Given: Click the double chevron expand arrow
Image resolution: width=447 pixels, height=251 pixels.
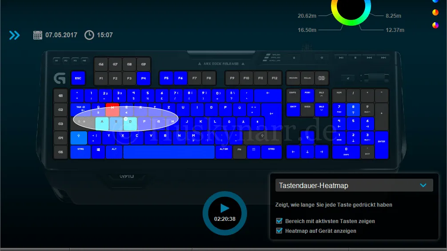Looking at the screenshot, I should [x=14, y=35].
